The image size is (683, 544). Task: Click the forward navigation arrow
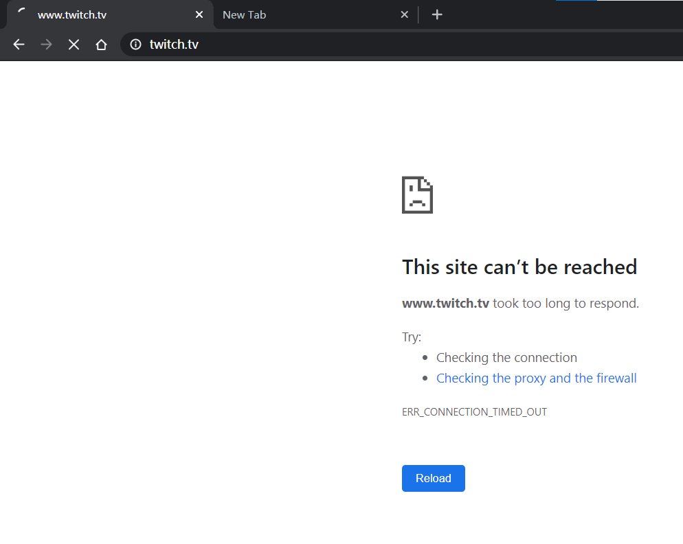click(46, 45)
